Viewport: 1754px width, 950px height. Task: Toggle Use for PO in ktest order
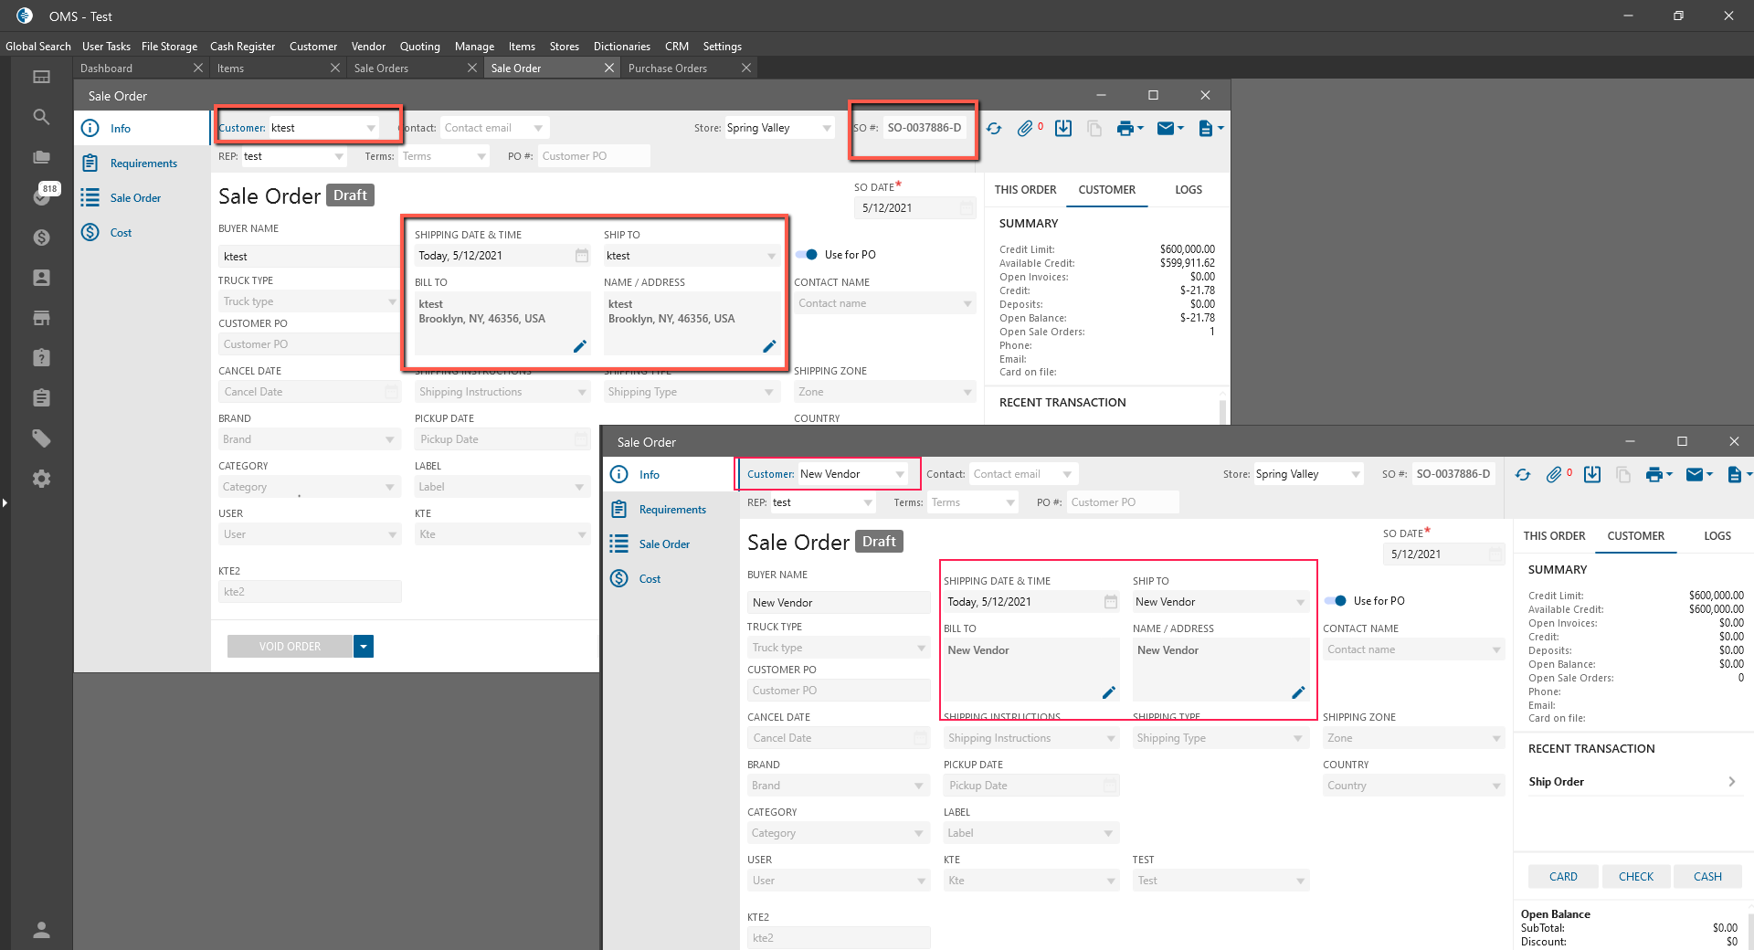808,255
